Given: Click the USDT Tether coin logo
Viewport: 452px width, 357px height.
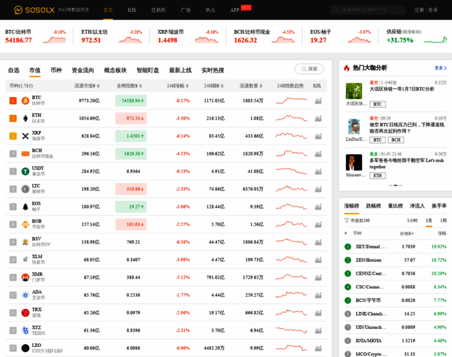Looking at the screenshot, I should (26, 171).
